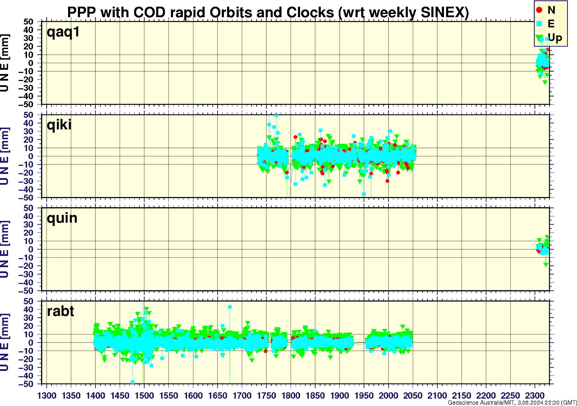The width and height of the screenshot is (577, 406).
Task: Click the U N E [mm] label of rabt panel
Action: click(4, 343)
